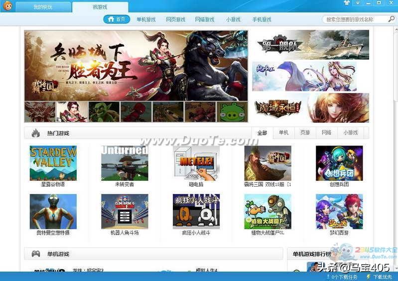Viewport: 398px width, 281px height.
Task: Toggle the 下载优先 status bar option
Action: click(379, 277)
